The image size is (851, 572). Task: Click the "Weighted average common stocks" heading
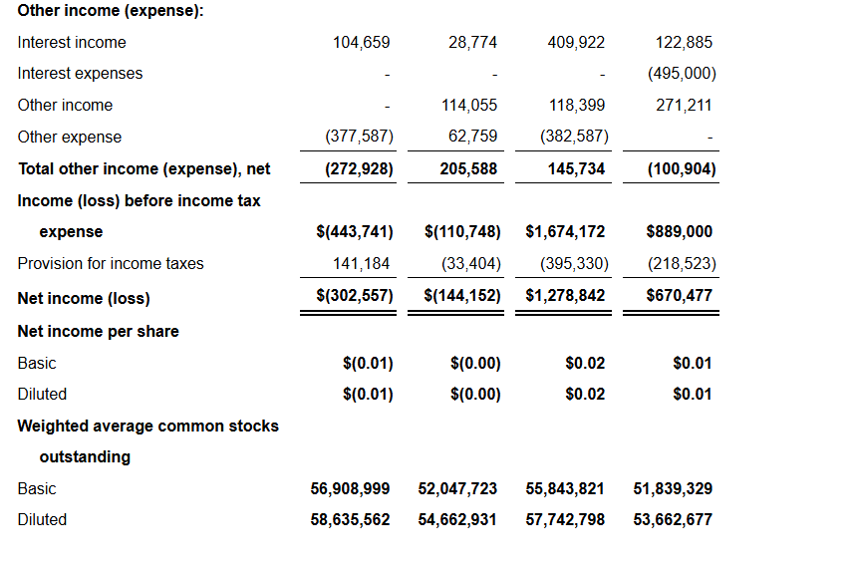coord(148,426)
